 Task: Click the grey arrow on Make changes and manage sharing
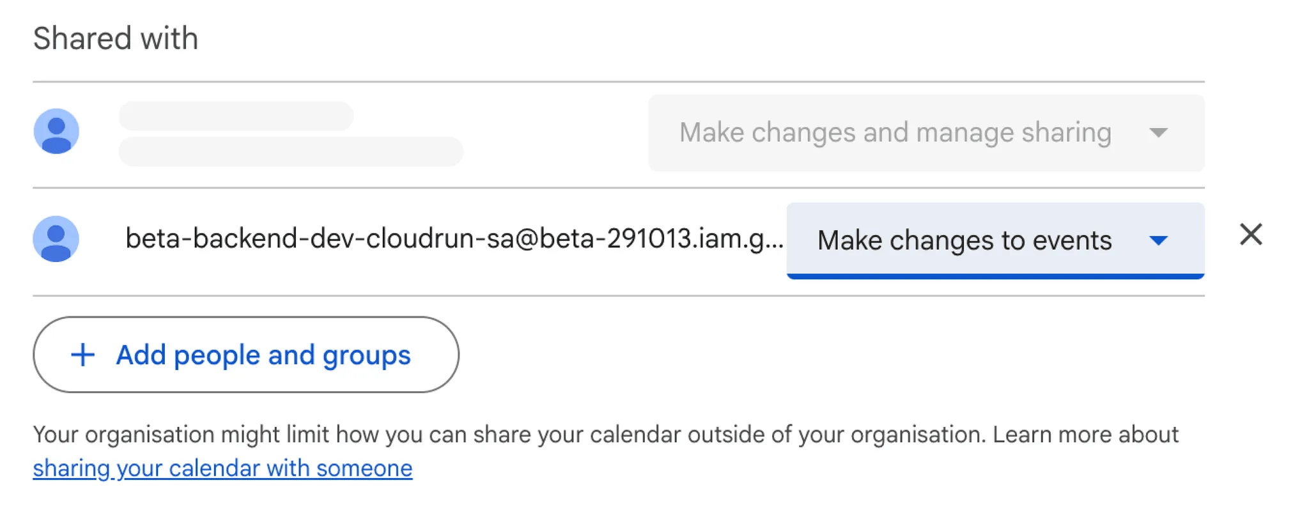1158,133
